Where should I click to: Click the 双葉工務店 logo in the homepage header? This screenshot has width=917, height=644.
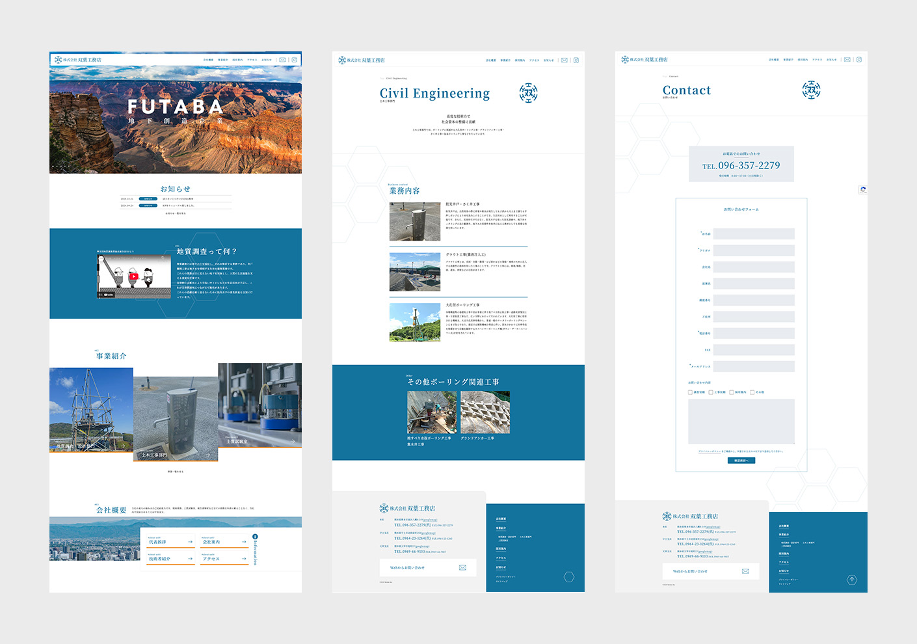tap(78, 60)
